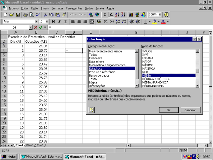Switch to the Plan2 sheet tab
This screenshot has width=213, height=160.
[30, 145]
